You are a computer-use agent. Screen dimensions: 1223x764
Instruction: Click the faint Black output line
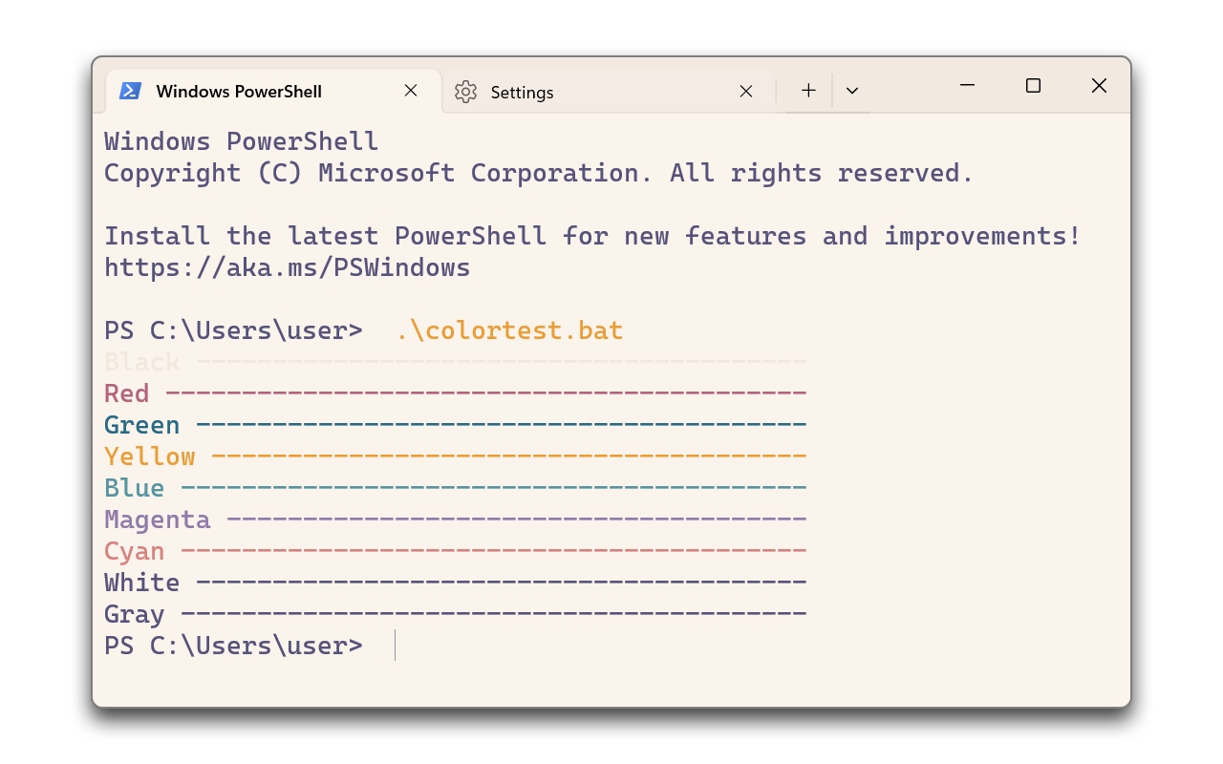click(x=456, y=362)
